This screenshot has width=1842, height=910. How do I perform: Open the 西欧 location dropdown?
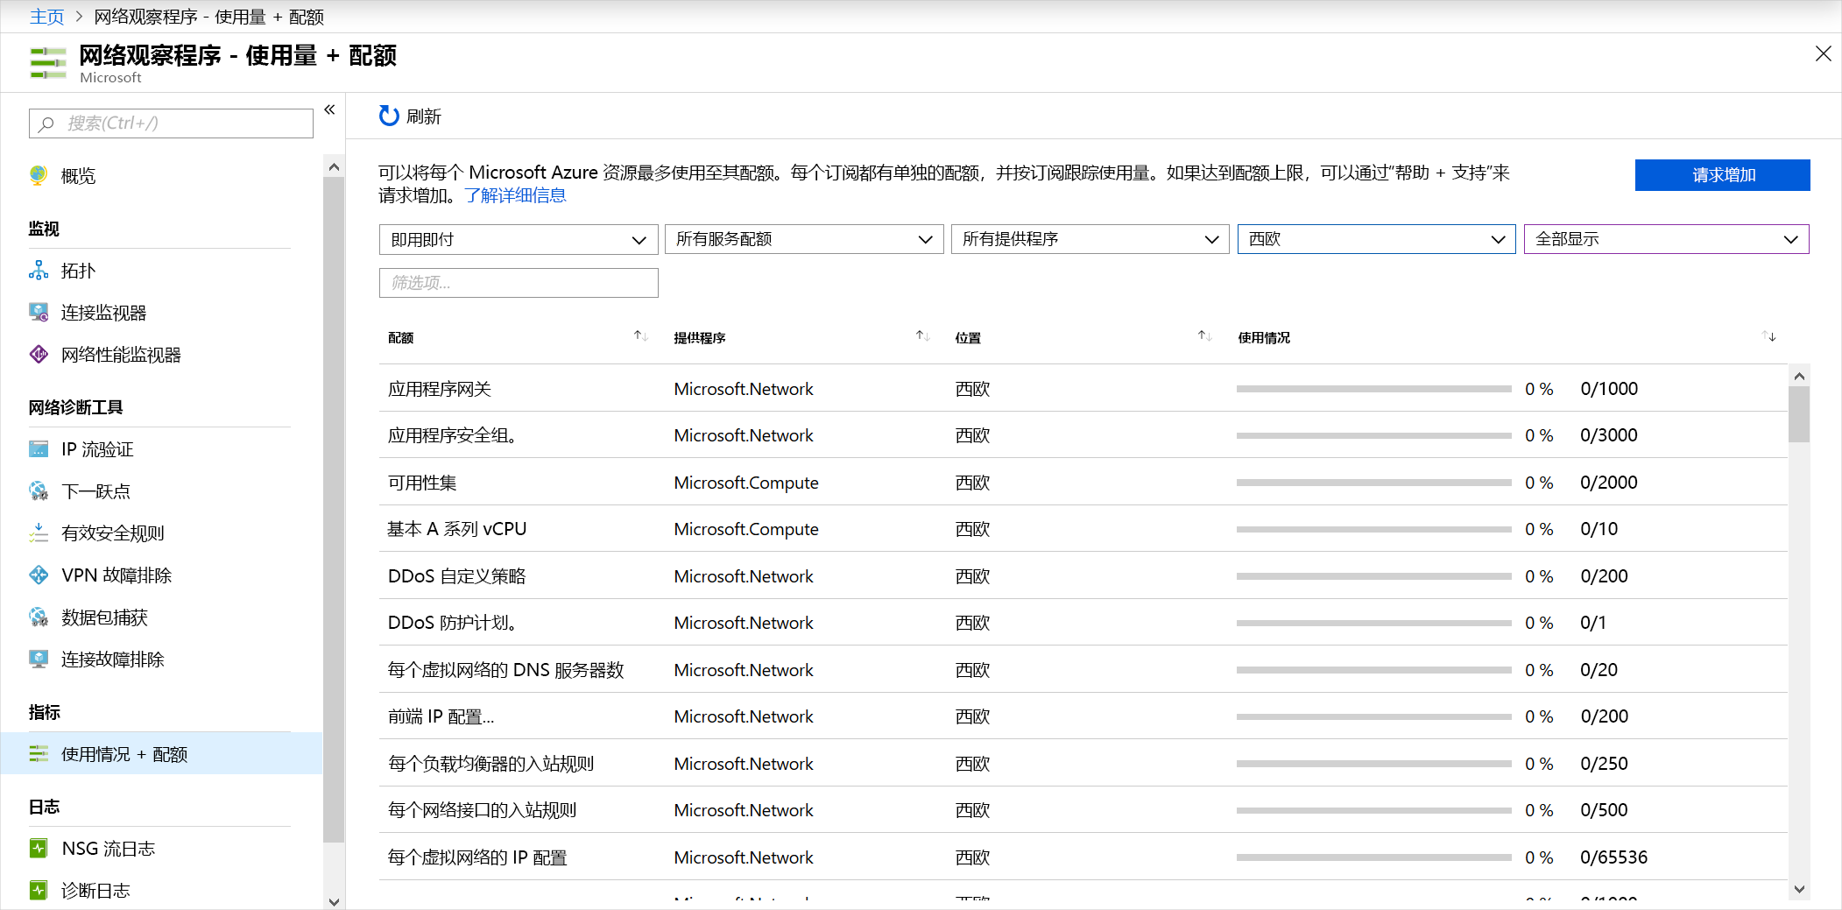point(1377,239)
